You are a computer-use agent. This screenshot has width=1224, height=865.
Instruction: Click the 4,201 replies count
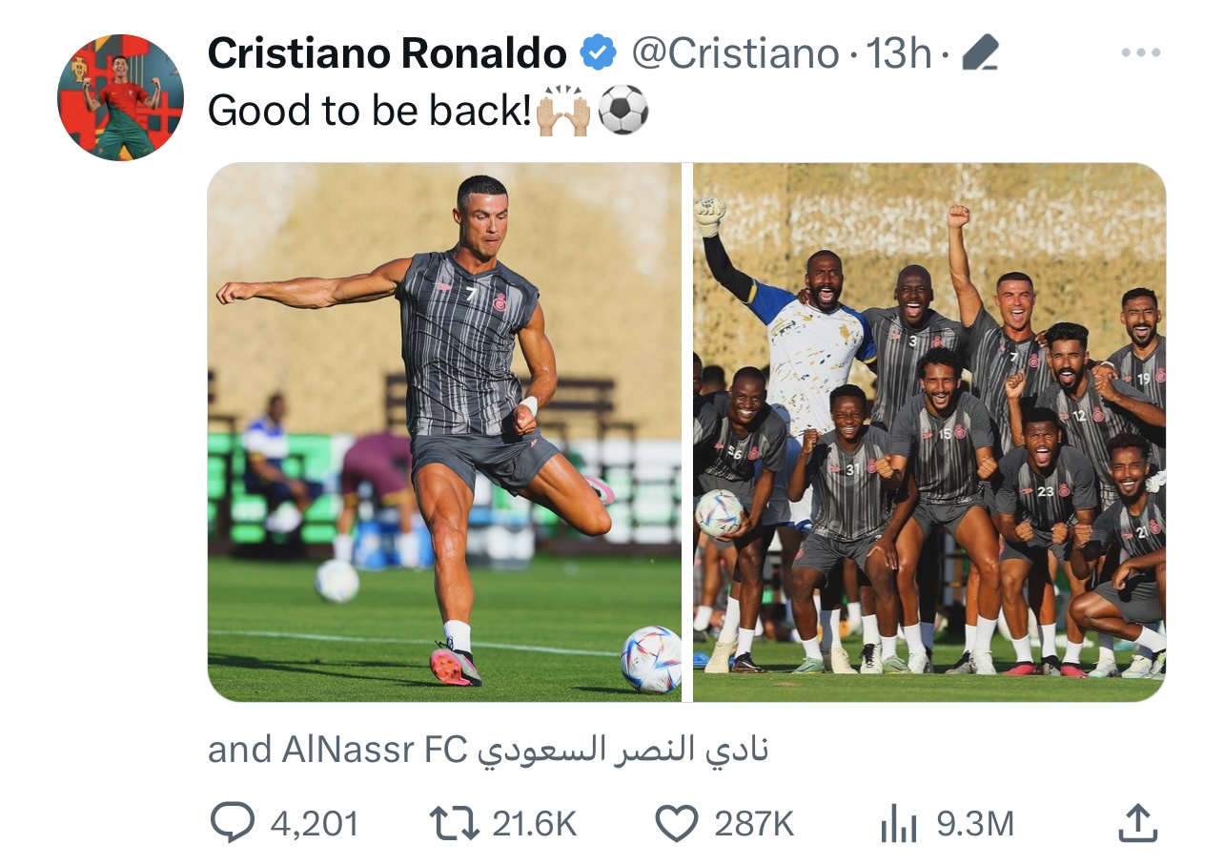[x=315, y=824]
